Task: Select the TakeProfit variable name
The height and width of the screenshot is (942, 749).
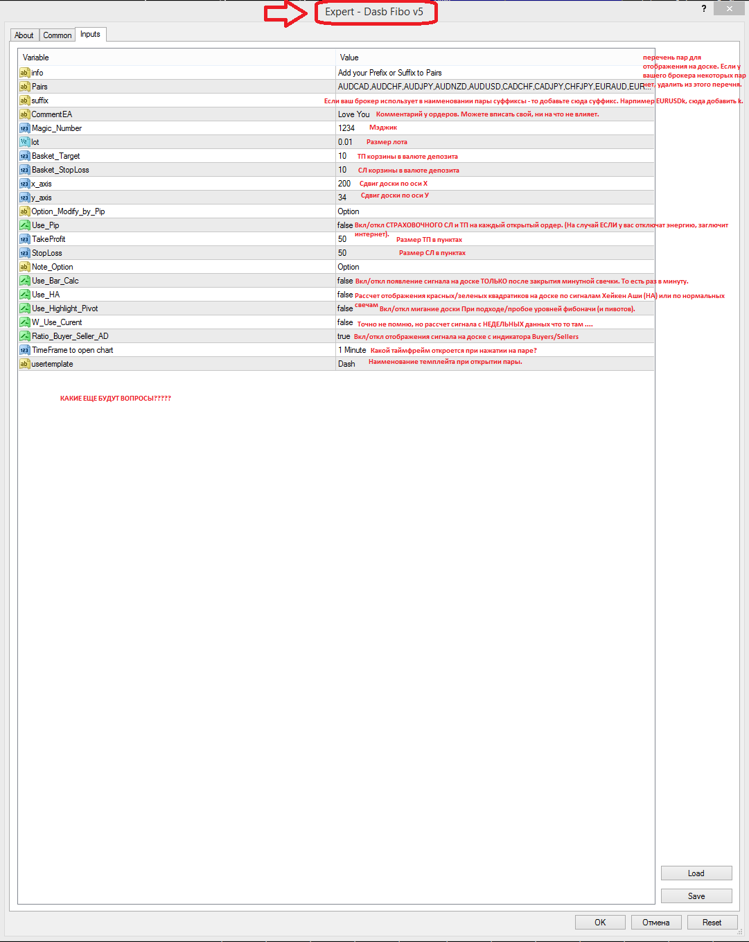Action: [49, 239]
